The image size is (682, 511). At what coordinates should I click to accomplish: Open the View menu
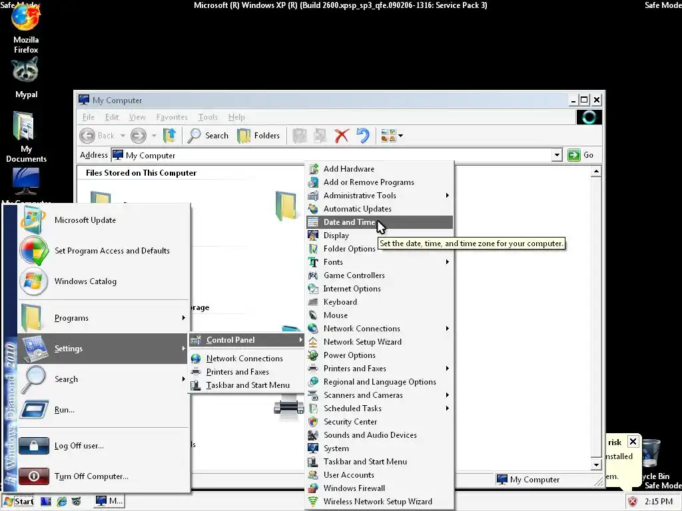tap(137, 117)
